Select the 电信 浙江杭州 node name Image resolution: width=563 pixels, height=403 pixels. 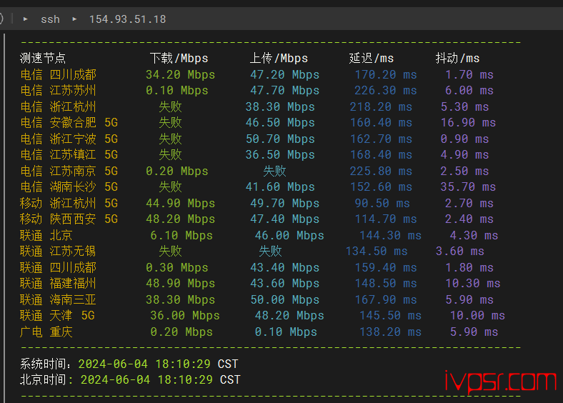click(58, 106)
